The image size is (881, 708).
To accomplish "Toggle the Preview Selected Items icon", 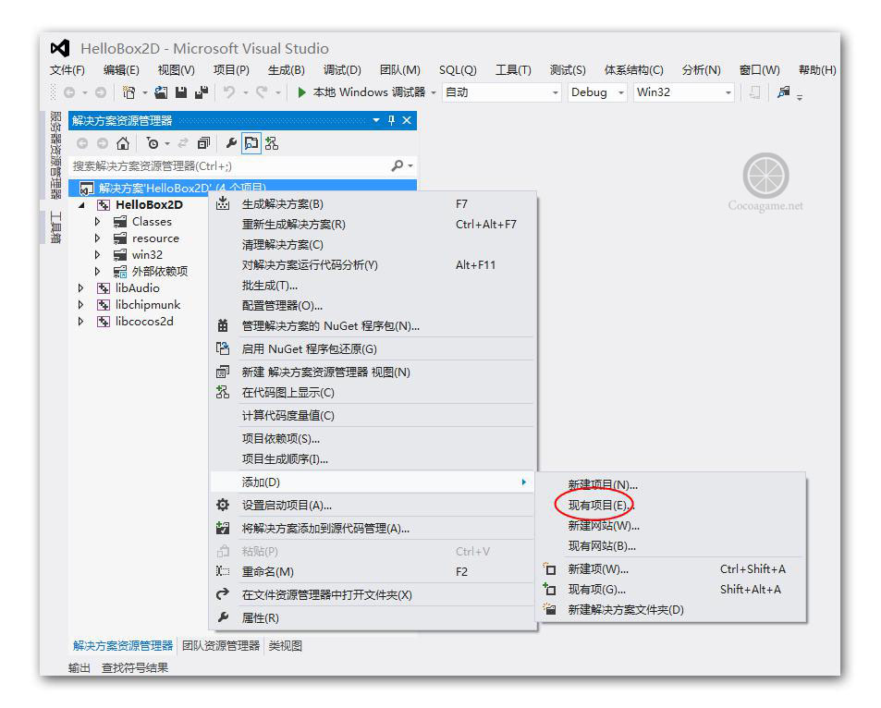I will (x=251, y=143).
